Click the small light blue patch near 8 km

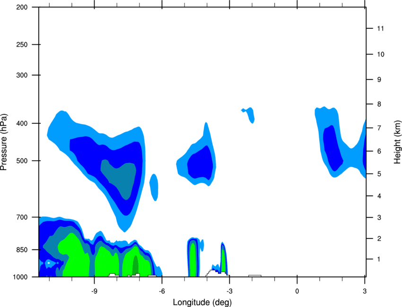point(249,115)
